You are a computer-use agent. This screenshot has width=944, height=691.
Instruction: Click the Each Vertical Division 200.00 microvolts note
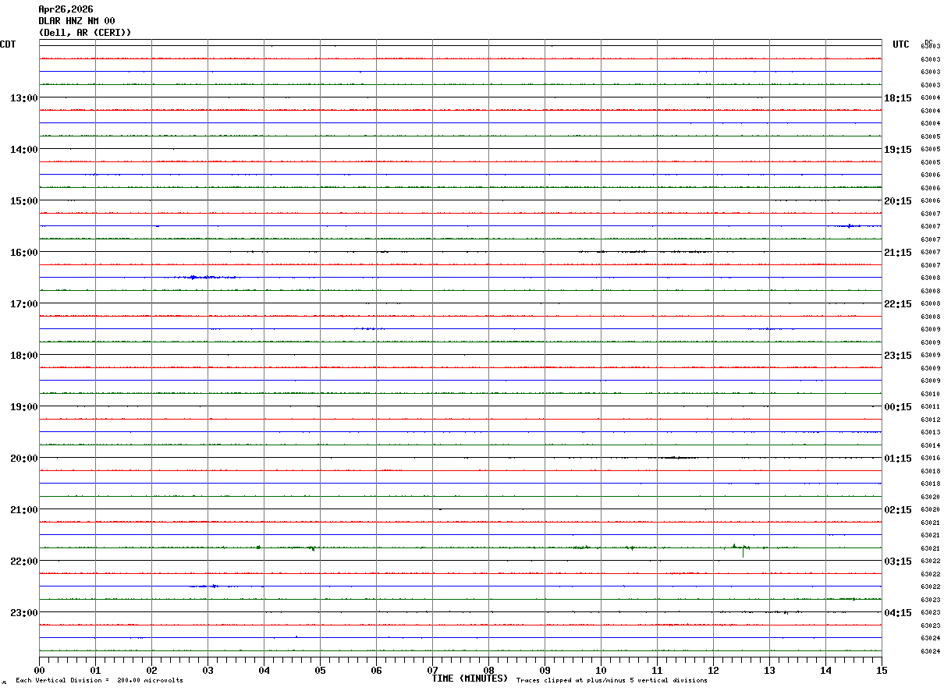pyautogui.click(x=99, y=680)
